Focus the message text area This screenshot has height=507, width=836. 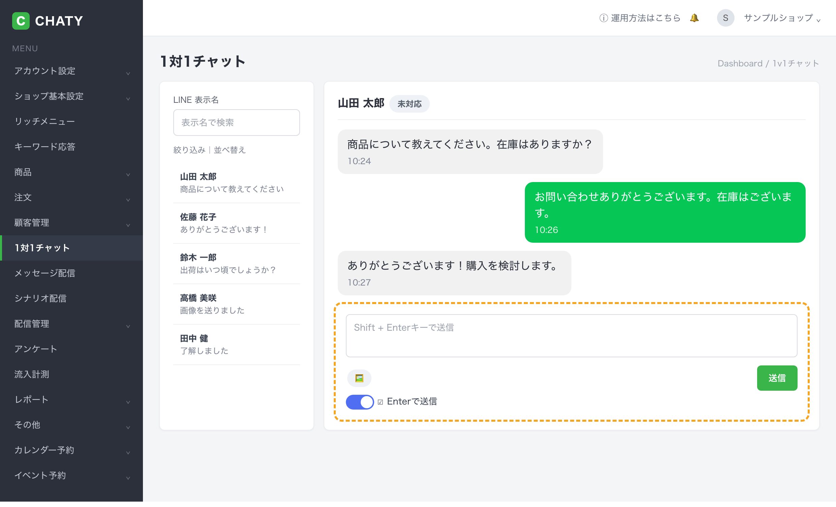pyautogui.click(x=571, y=336)
